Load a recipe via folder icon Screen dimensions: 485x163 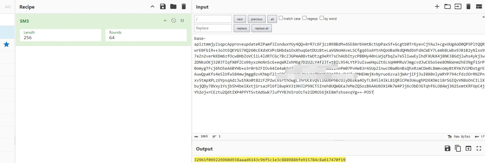click(173, 7)
